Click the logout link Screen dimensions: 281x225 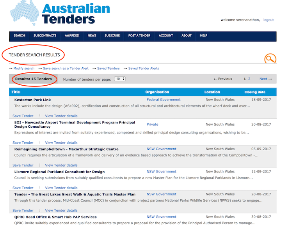[269, 20]
